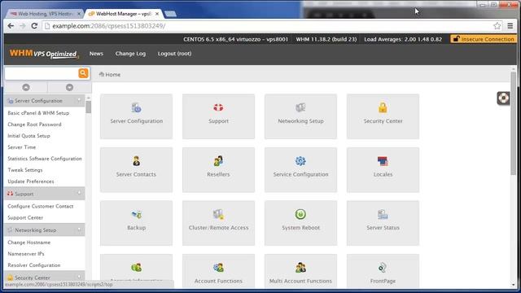This screenshot has height=293, width=521.
Task: Click the Home breadcrumb text
Action: 113,74
